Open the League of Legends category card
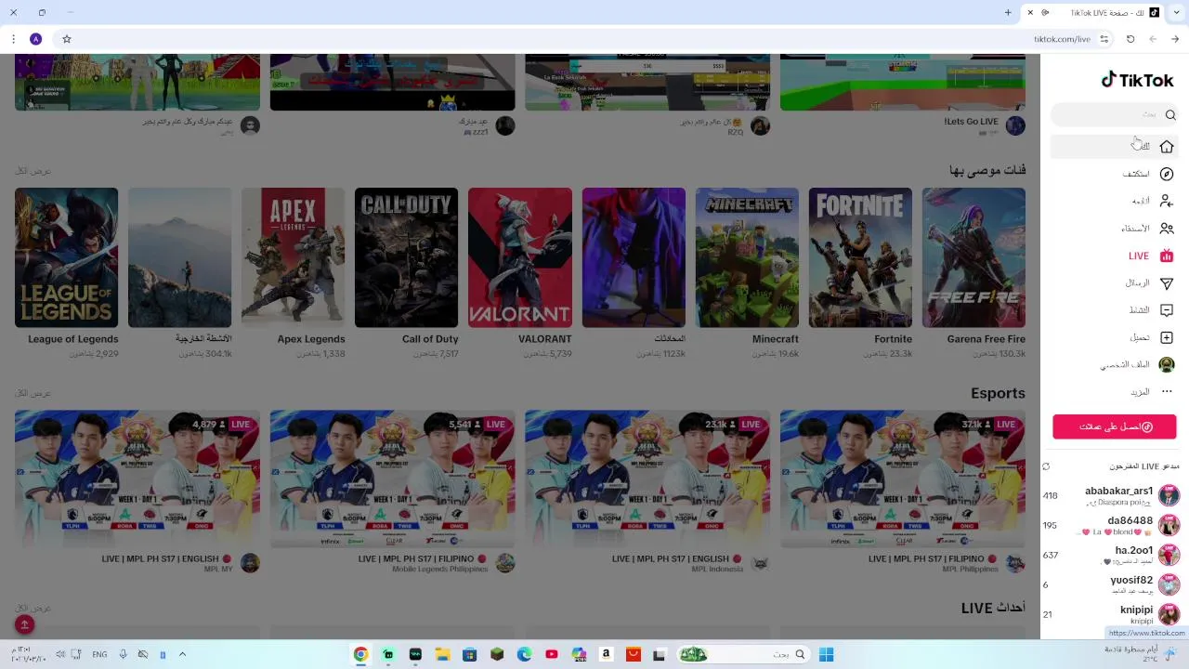1189x669 pixels. click(66, 257)
